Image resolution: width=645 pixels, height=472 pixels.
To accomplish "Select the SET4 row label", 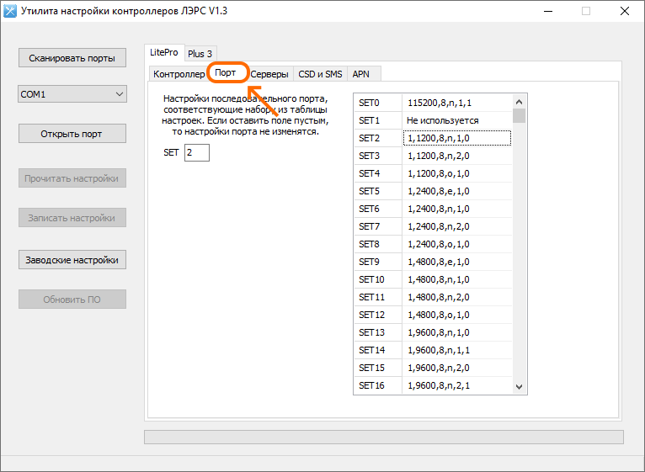I will pyautogui.click(x=377, y=173).
